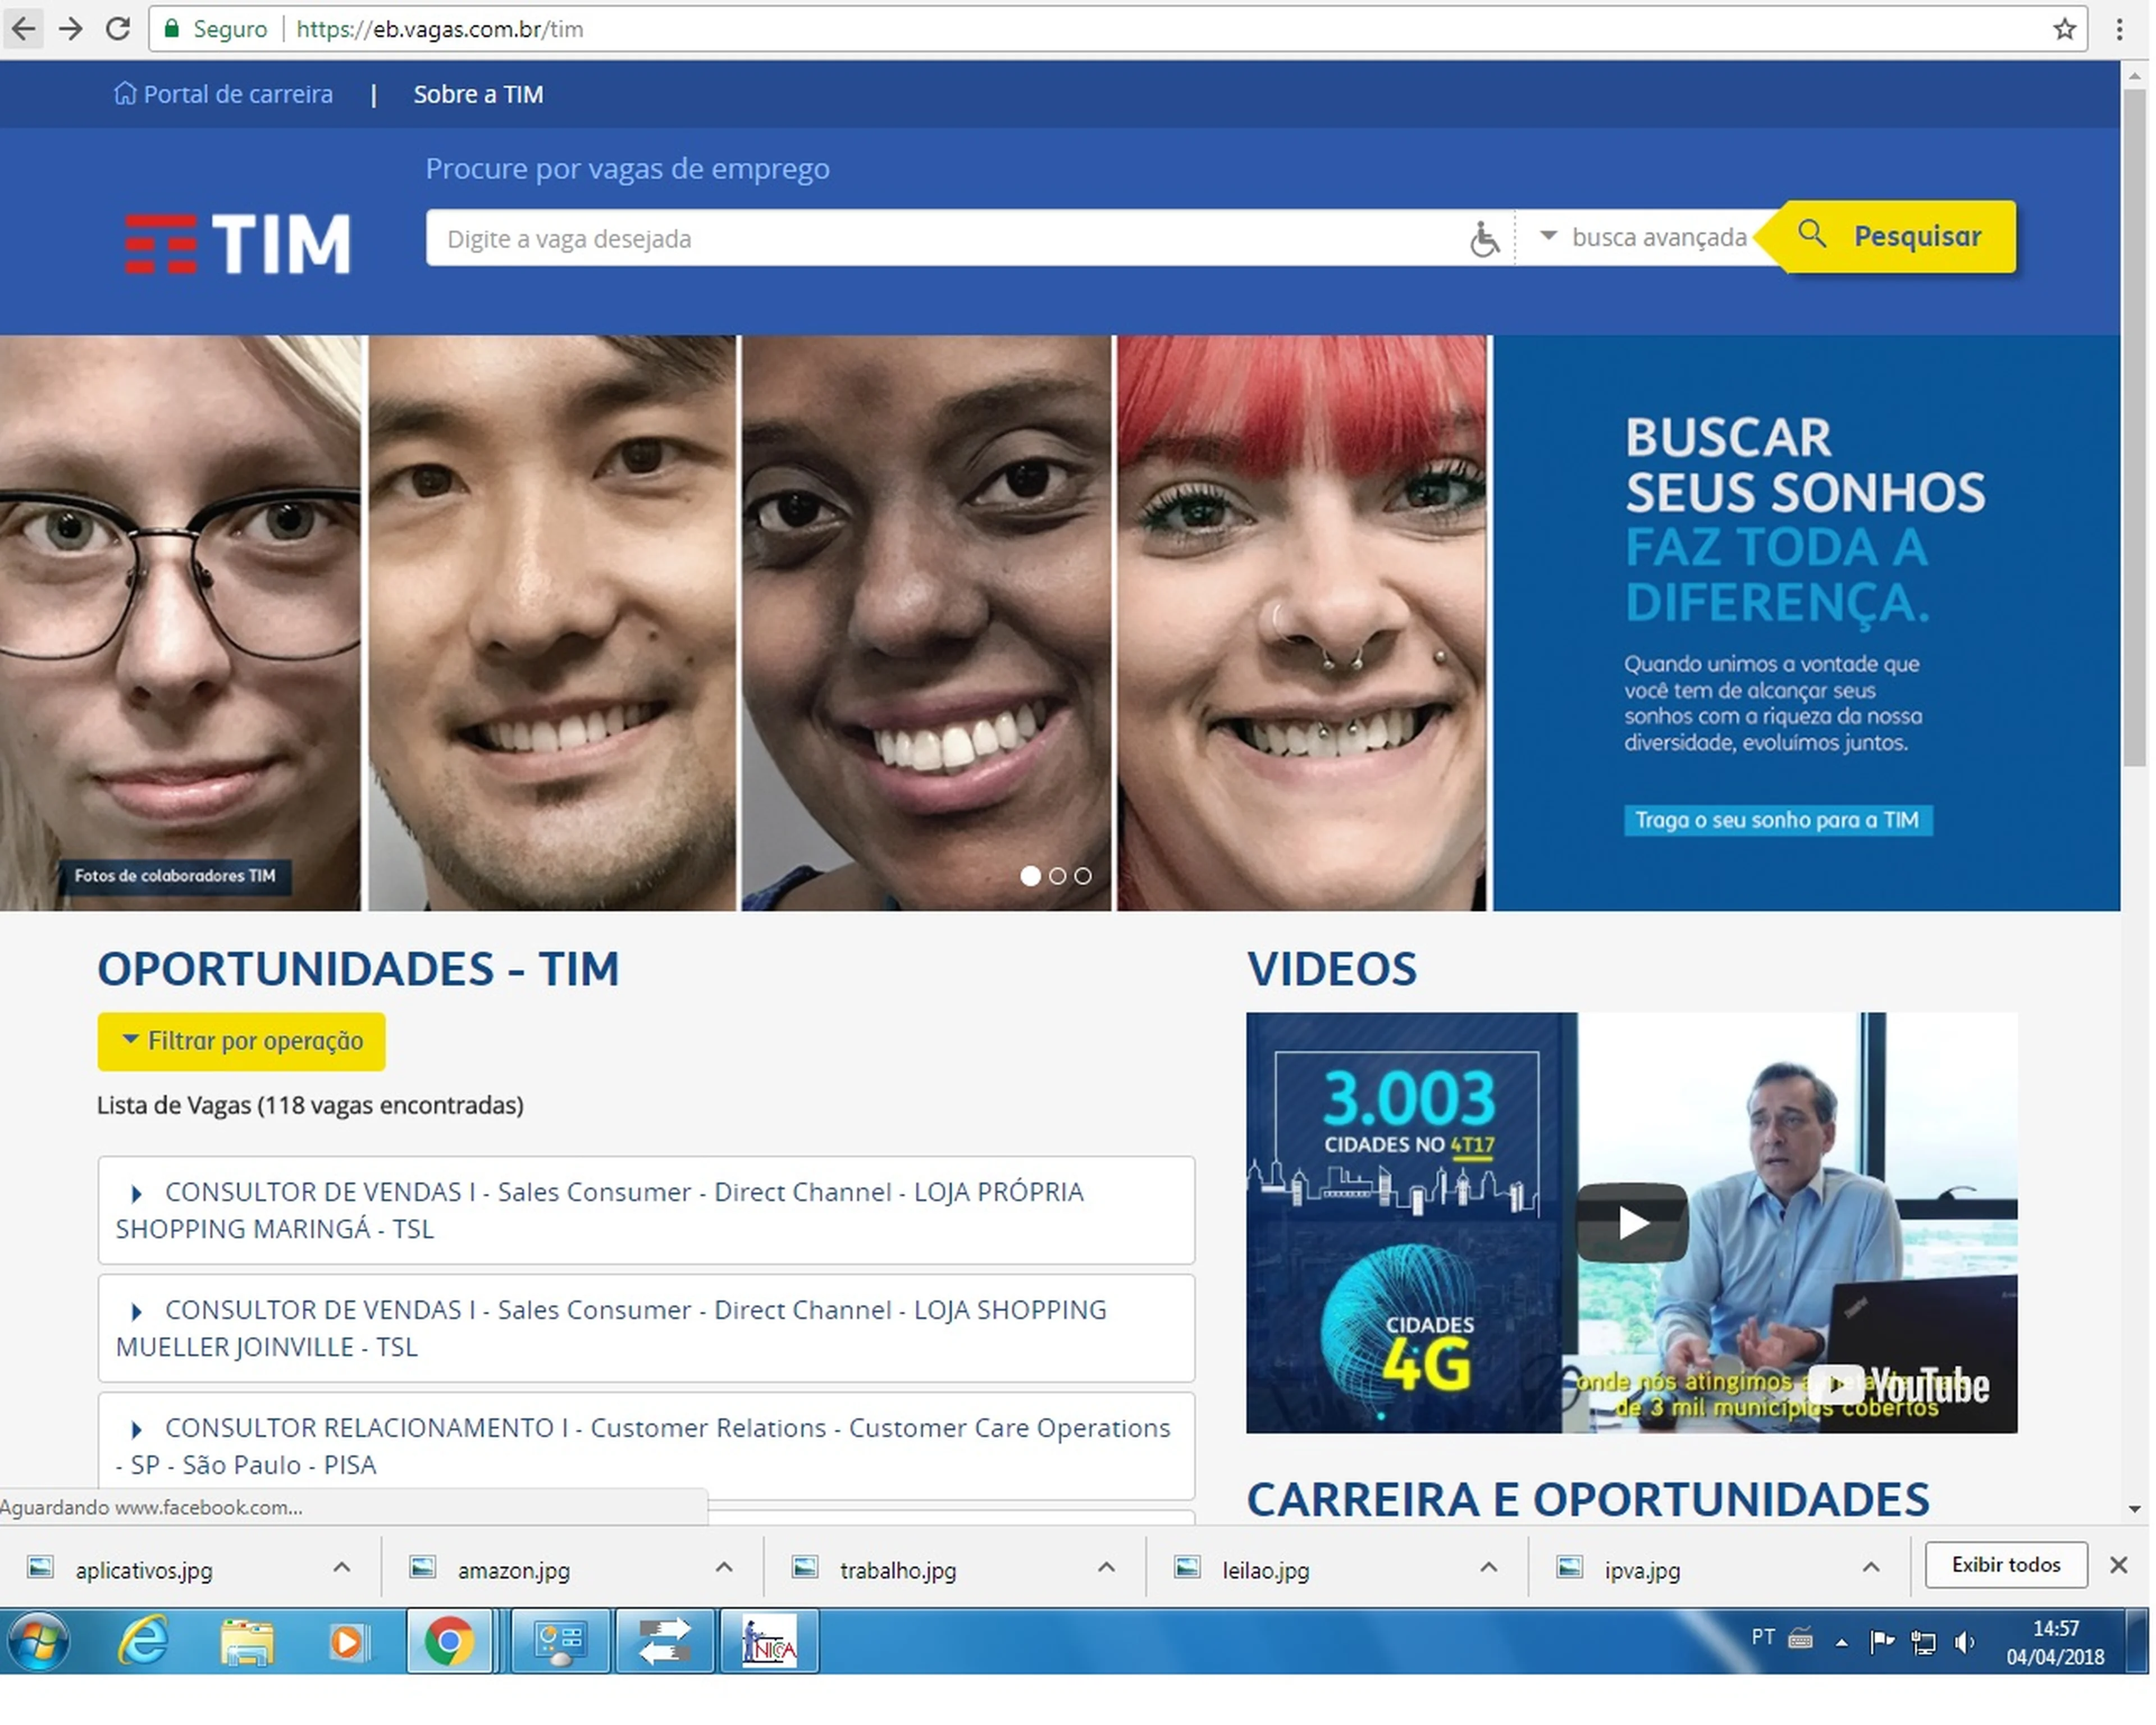Open options chevron for amazon.jpg
This screenshot has width=2156, height=1725.
(x=724, y=1568)
